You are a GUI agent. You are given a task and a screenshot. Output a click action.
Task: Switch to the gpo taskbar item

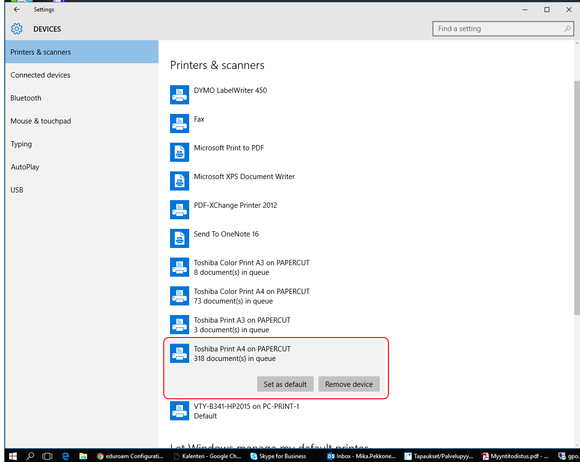(568, 456)
